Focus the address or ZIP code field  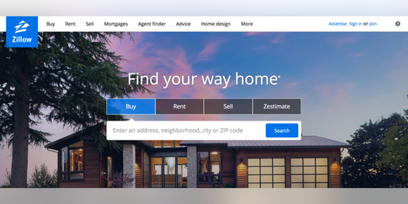[186, 130]
